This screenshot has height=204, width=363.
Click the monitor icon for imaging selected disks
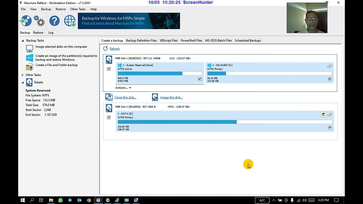(29, 48)
